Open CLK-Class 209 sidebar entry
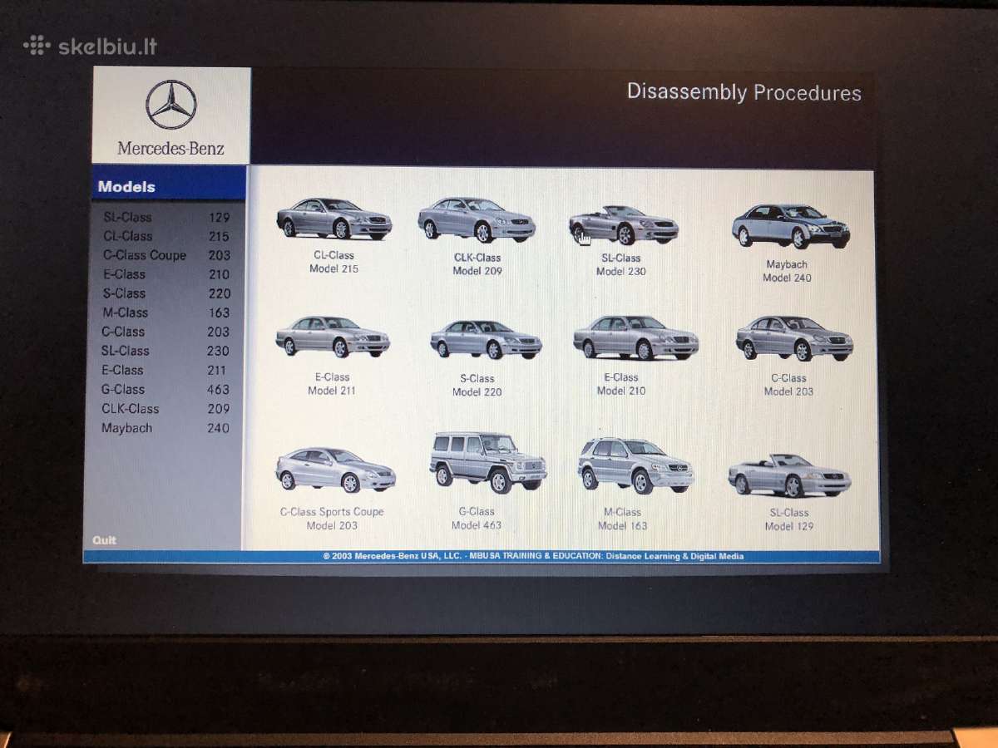The image size is (998, 748). (166, 409)
